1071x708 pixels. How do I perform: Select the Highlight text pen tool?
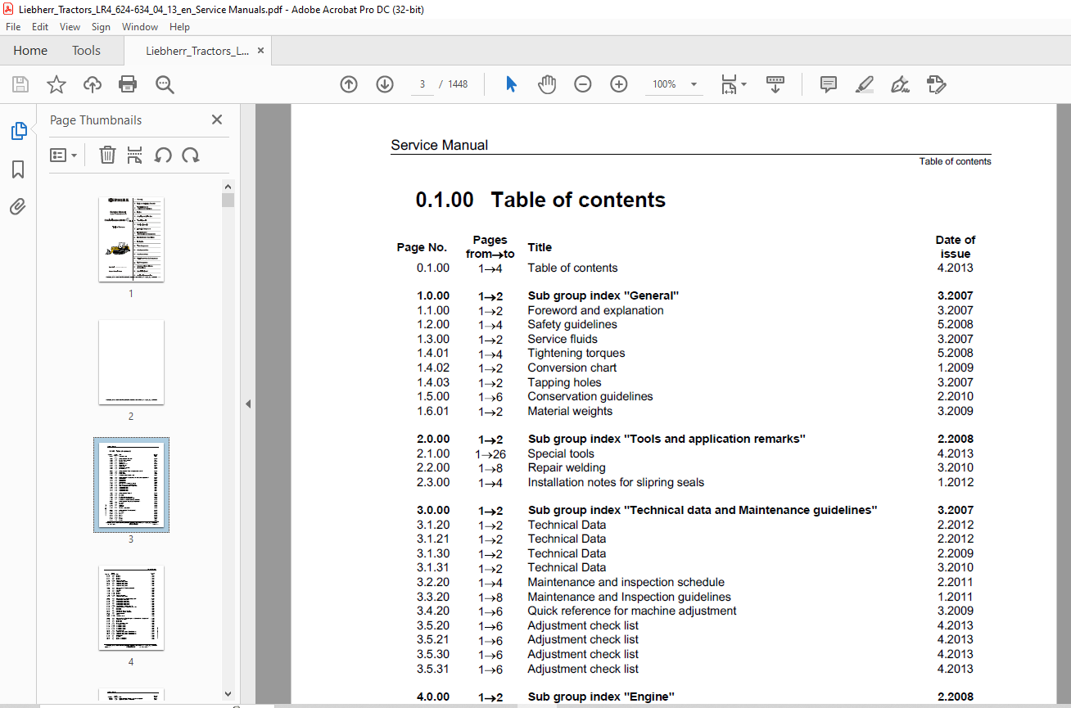(x=865, y=84)
